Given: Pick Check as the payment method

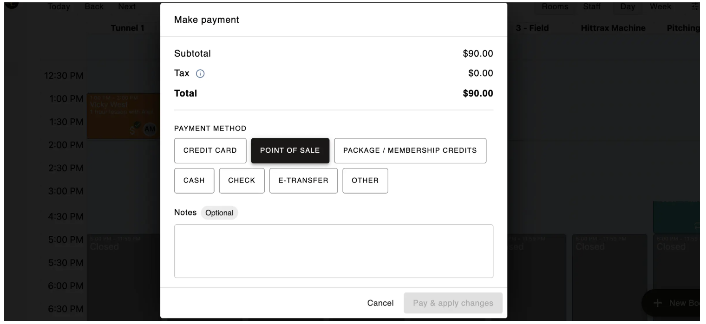Looking at the screenshot, I should pos(242,181).
